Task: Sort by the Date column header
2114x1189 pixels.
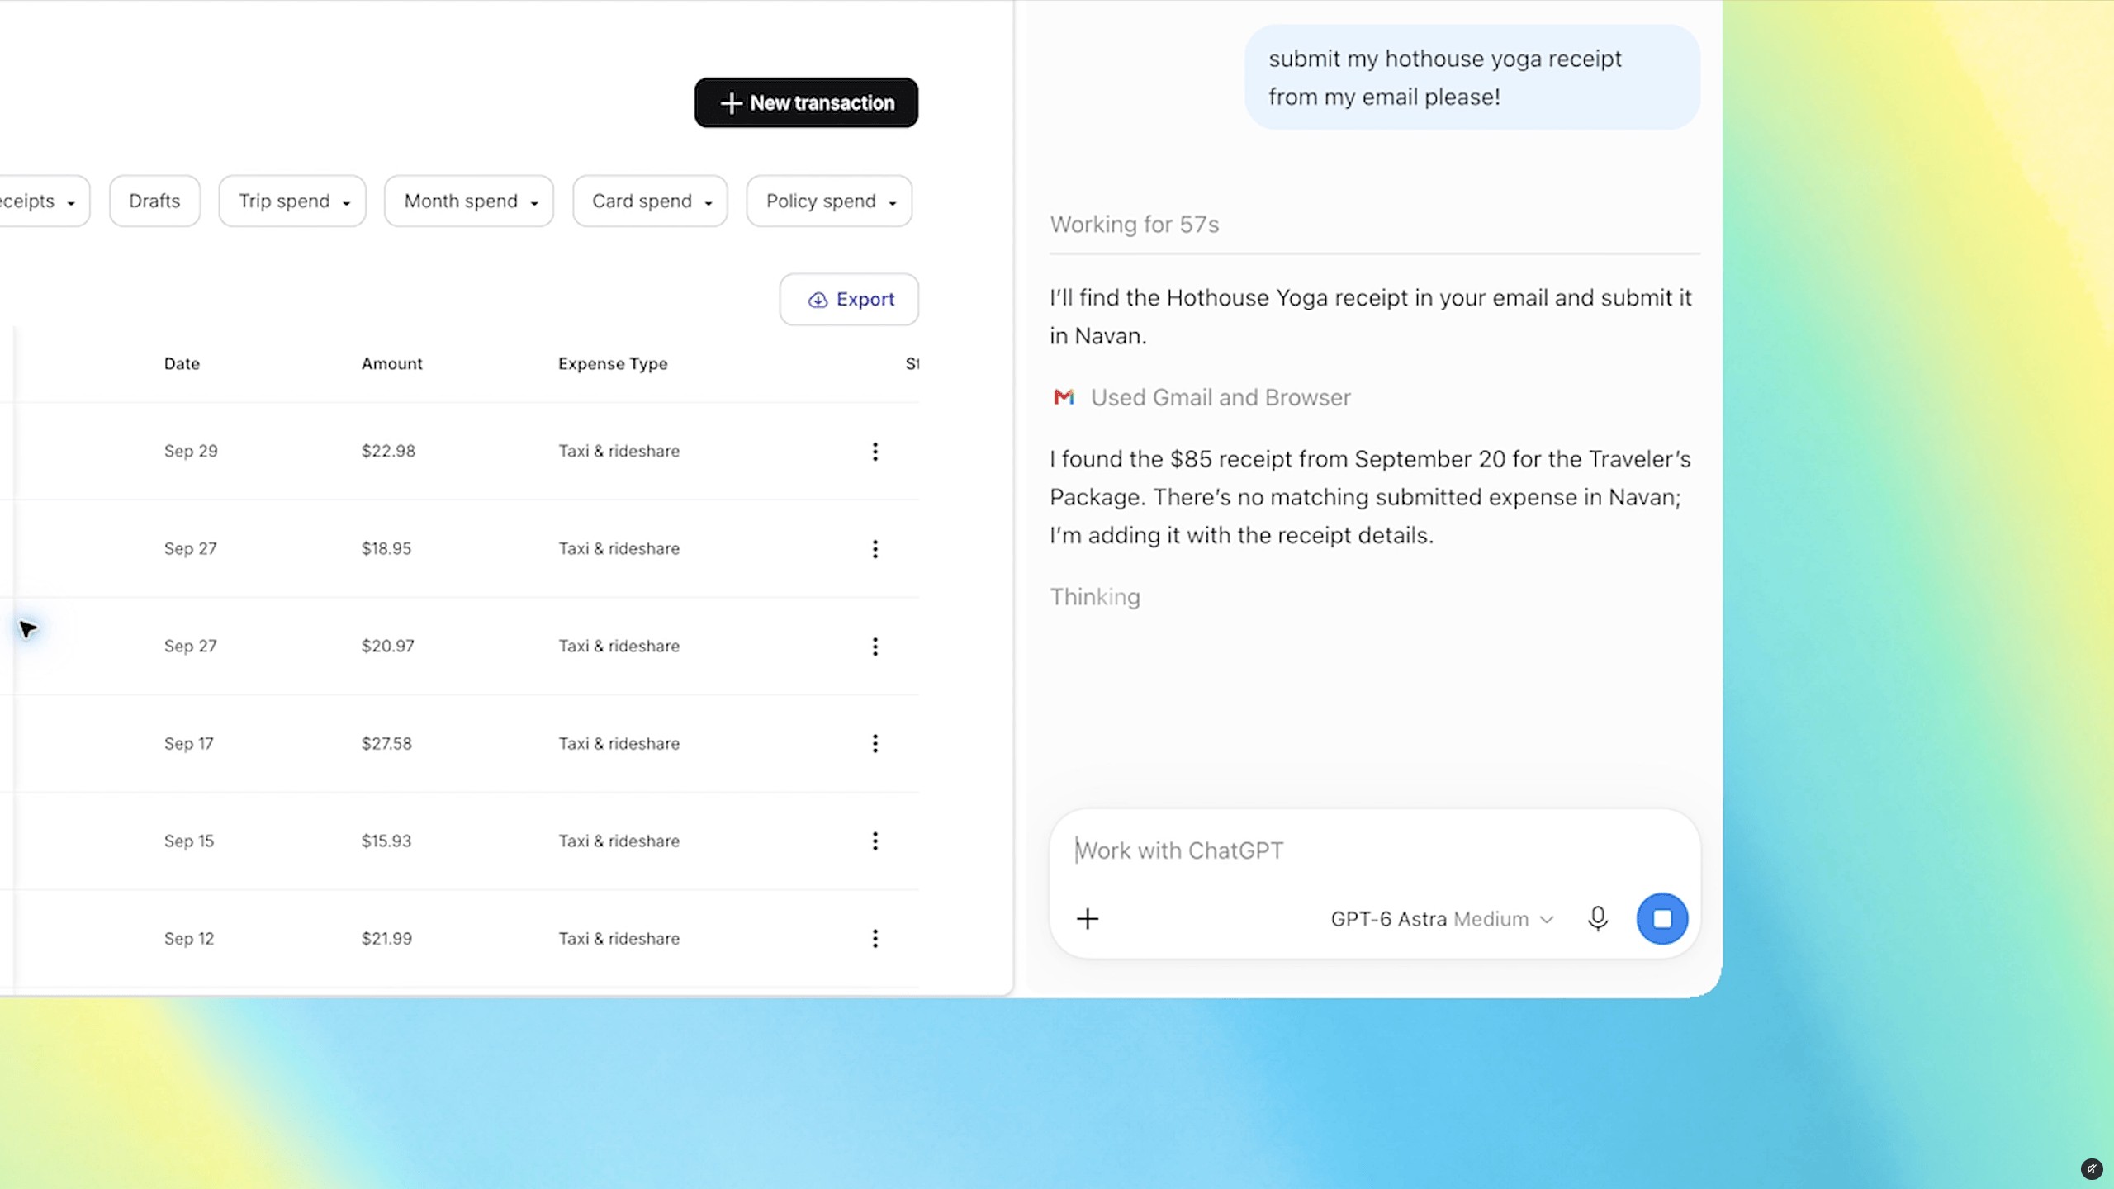Action: [182, 363]
